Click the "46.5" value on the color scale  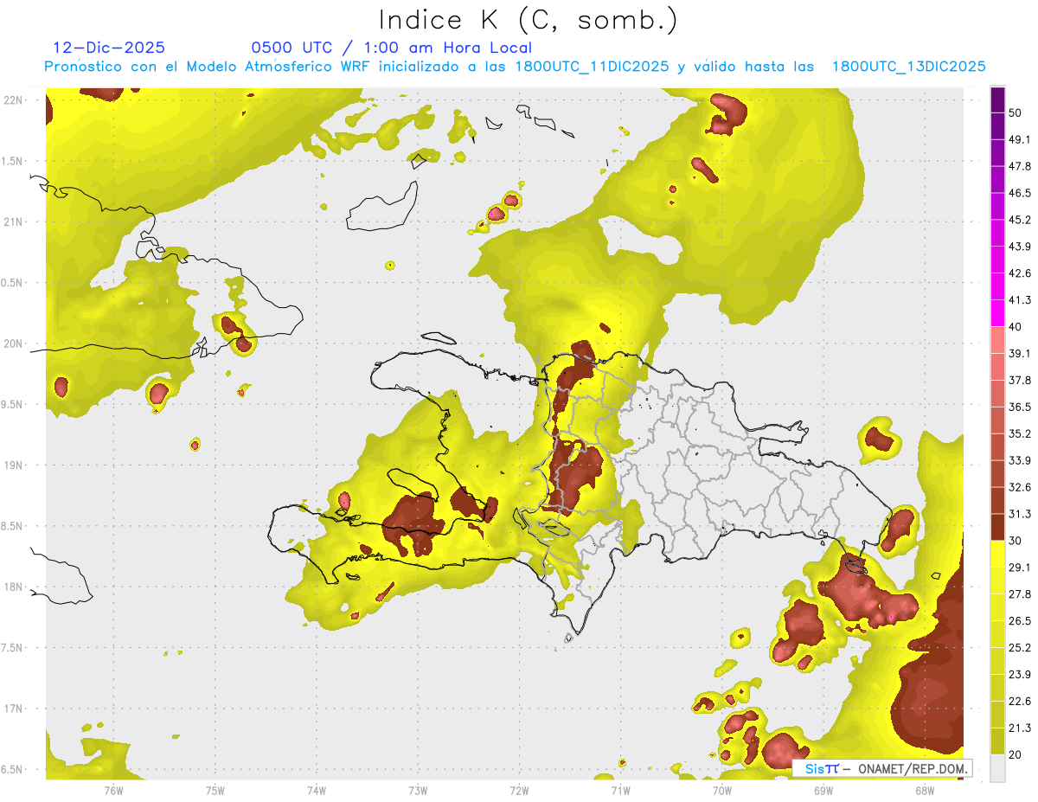coord(1021,193)
